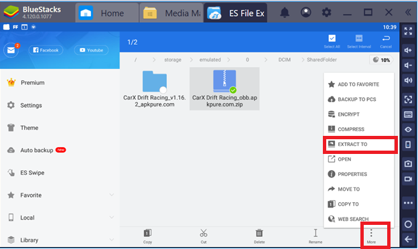Open BlueStacks settings gear
Viewport: 418px width, 249px height.
[x=326, y=12]
